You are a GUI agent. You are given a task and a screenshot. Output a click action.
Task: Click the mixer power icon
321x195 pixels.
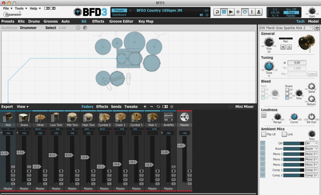click(x=172, y=107)
